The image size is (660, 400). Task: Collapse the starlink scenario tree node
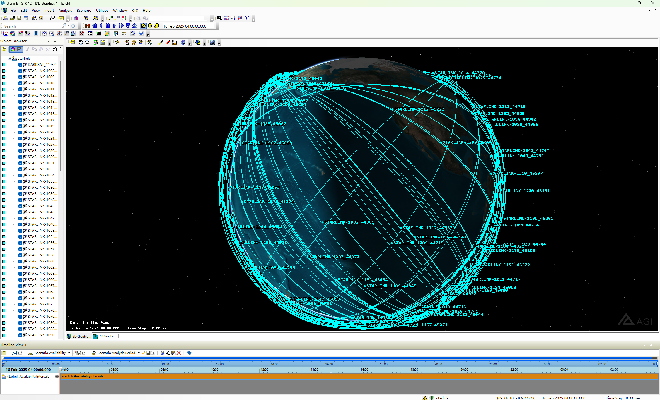click(x=10, y=59)
